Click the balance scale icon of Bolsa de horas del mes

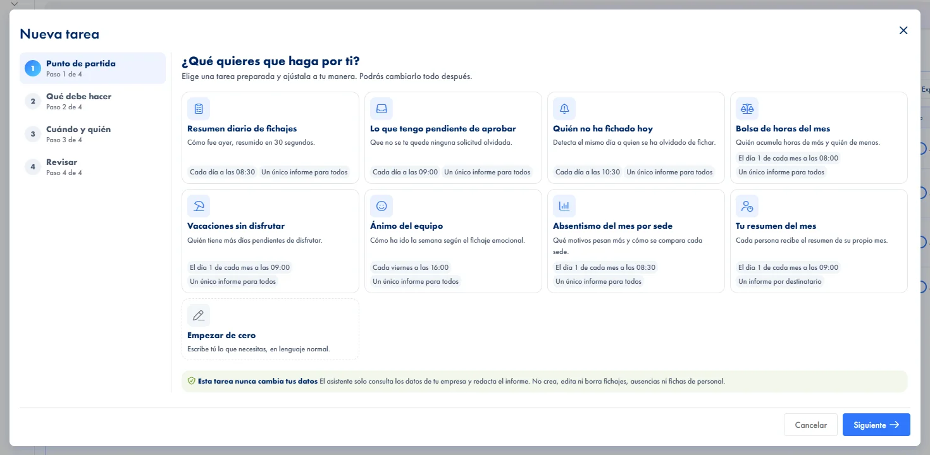tap(747, 109)
